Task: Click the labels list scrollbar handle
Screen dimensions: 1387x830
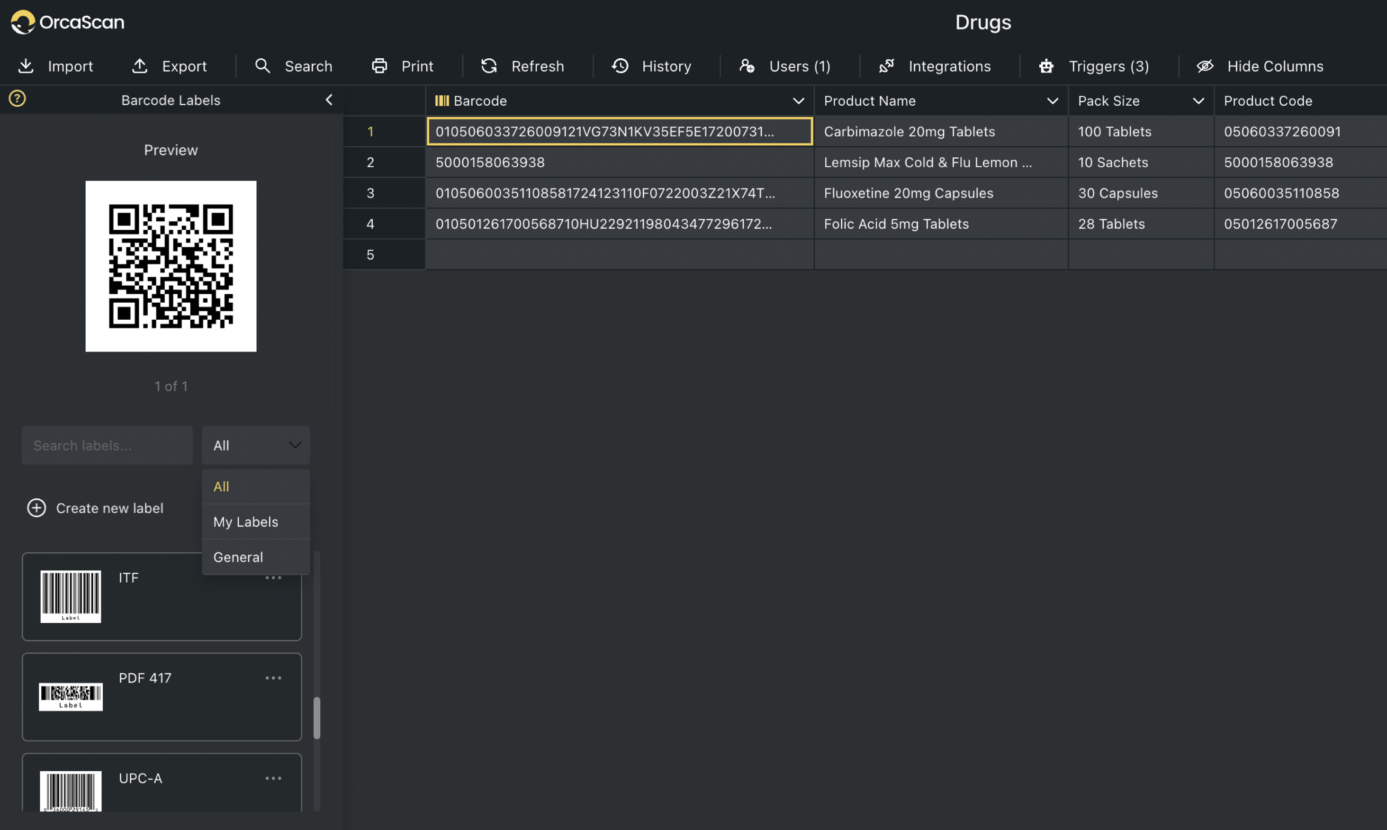Action: 317,718
